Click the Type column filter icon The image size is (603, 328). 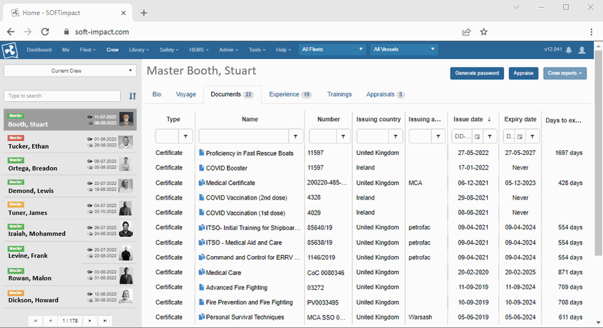[185, 136]
